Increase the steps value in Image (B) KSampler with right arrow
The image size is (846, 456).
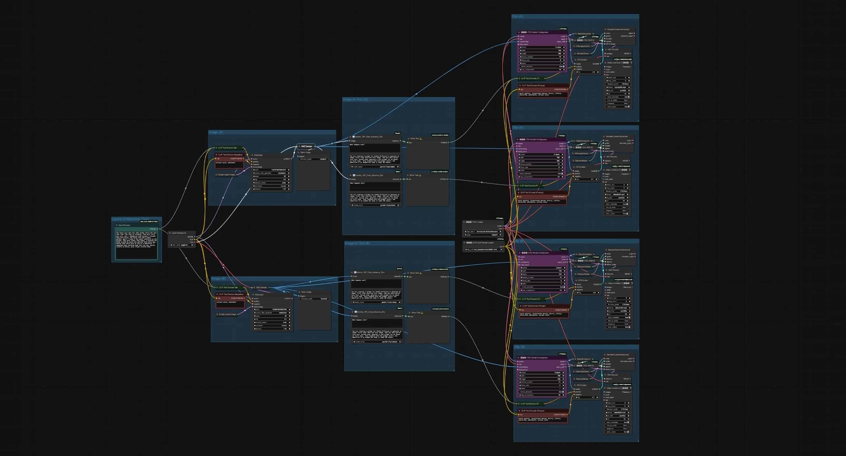(289, 316)
